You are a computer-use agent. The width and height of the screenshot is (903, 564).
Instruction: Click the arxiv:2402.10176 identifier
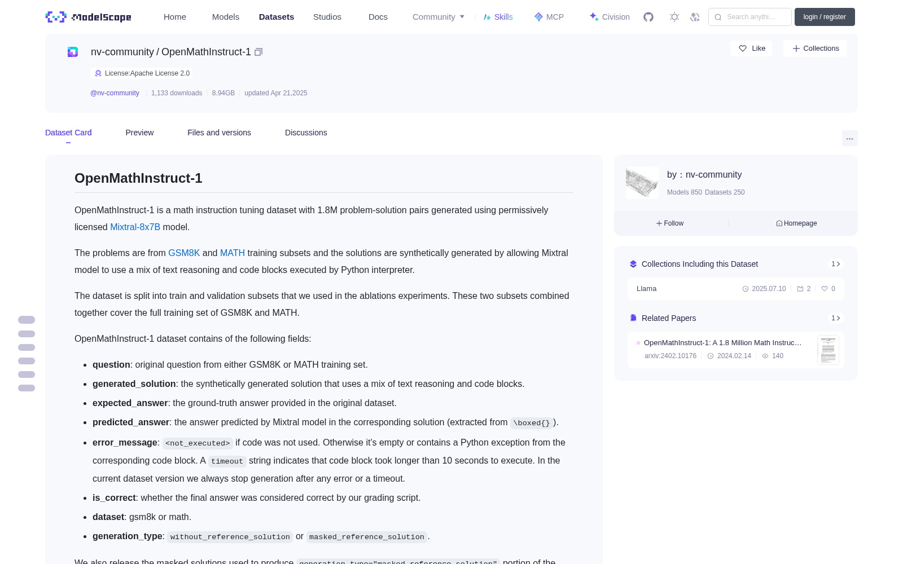(670, 356)
